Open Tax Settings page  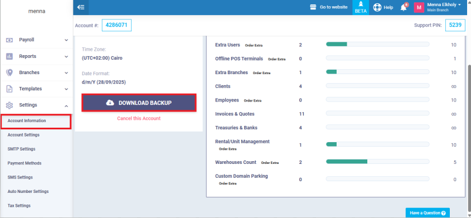coord(19,206)
